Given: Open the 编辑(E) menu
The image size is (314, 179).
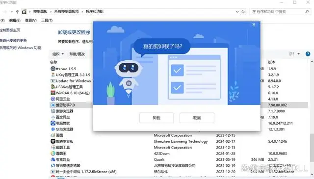Looking at the screenshot, I should coord(15,21).
